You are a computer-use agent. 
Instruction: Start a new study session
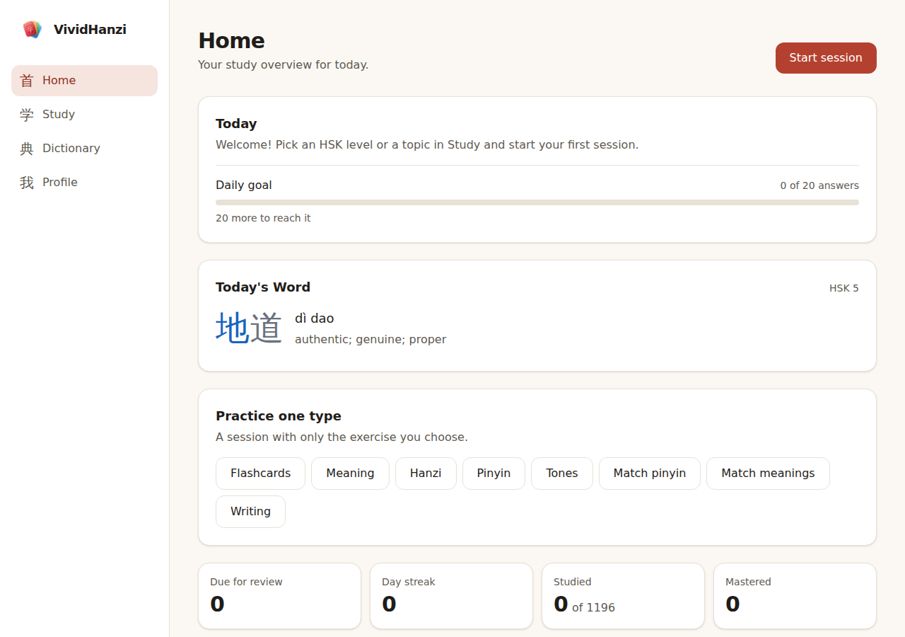(826, 58)
